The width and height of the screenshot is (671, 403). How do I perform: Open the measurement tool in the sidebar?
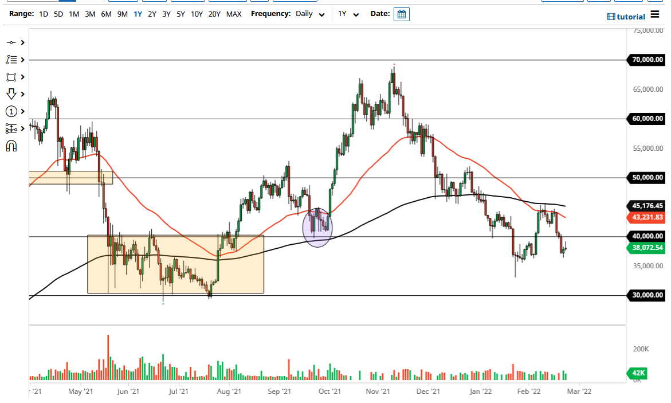coord(11,128)
